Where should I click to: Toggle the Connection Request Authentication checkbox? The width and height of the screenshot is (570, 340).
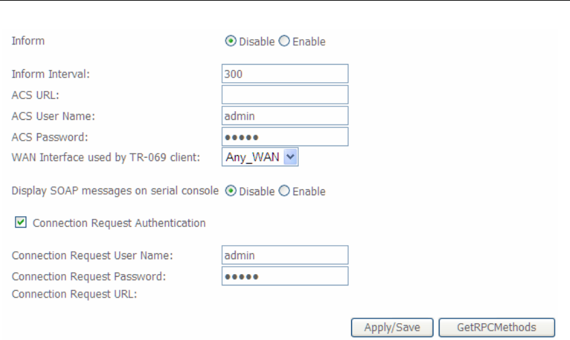point(21,223)
